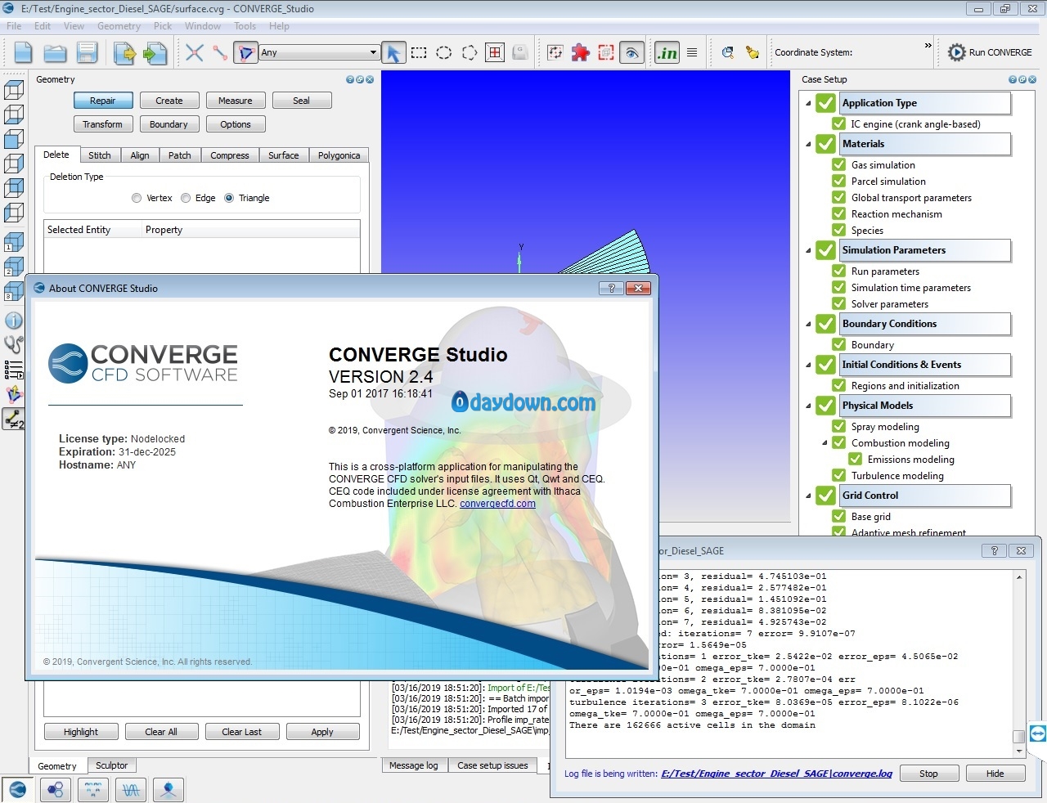Collapse the Grid Control tree section

tap(808, 496)
